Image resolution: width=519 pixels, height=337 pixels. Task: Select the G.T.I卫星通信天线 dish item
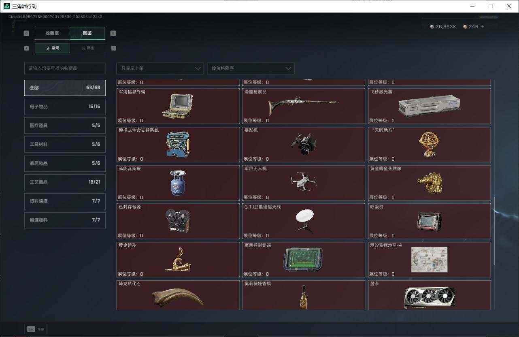(304, 221)
